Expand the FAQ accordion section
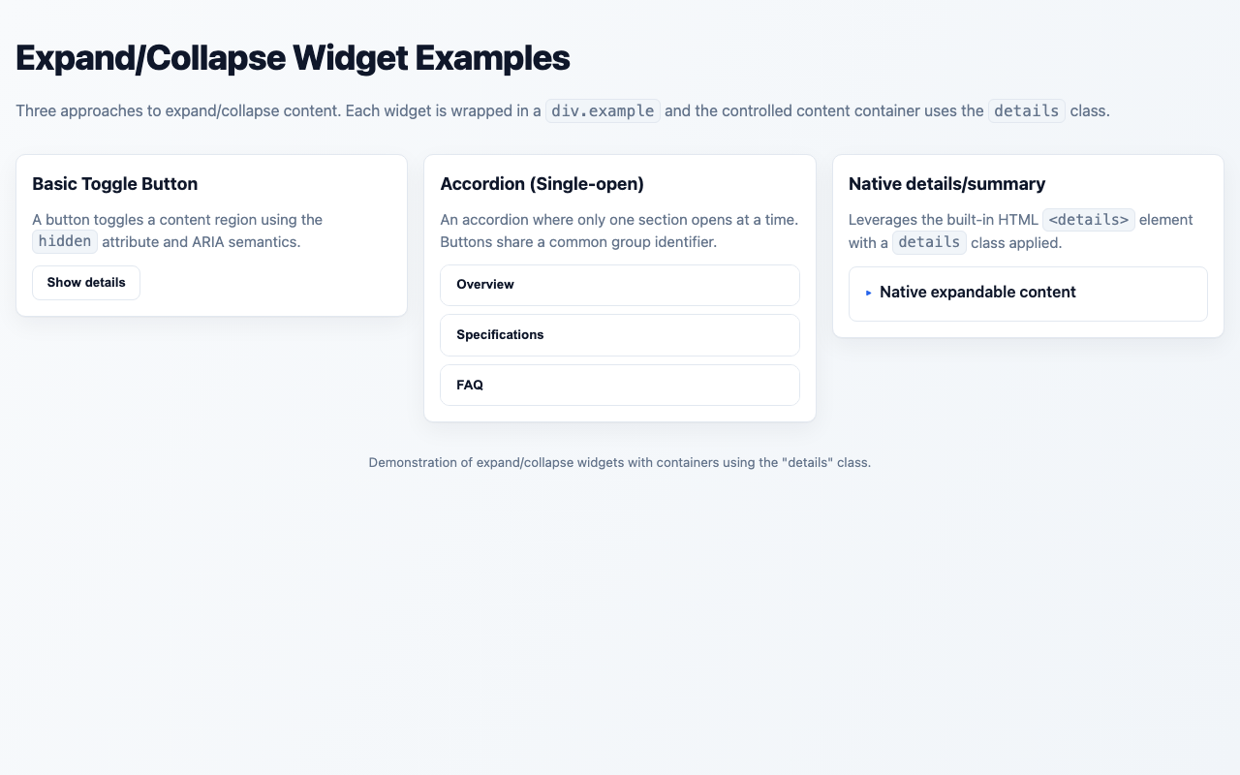Screen dimensions: 1240x775 point(620,385)
